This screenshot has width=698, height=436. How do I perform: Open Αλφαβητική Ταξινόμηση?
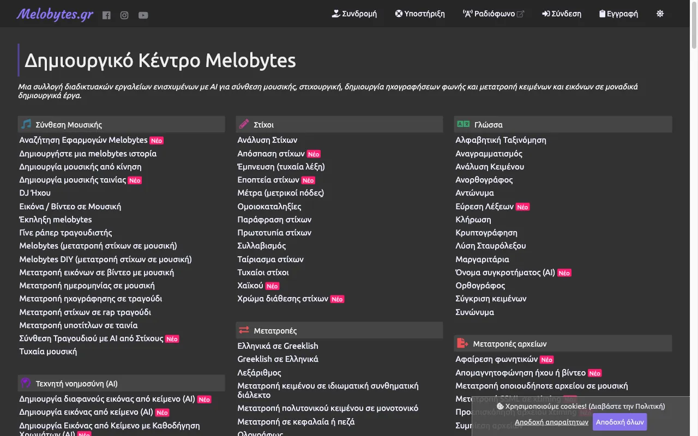501,140
